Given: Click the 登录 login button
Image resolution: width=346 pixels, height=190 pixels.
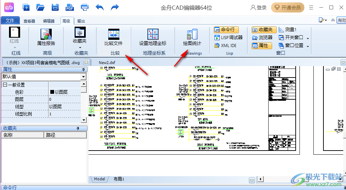Looking at the screenshot, I should [259, 8].
